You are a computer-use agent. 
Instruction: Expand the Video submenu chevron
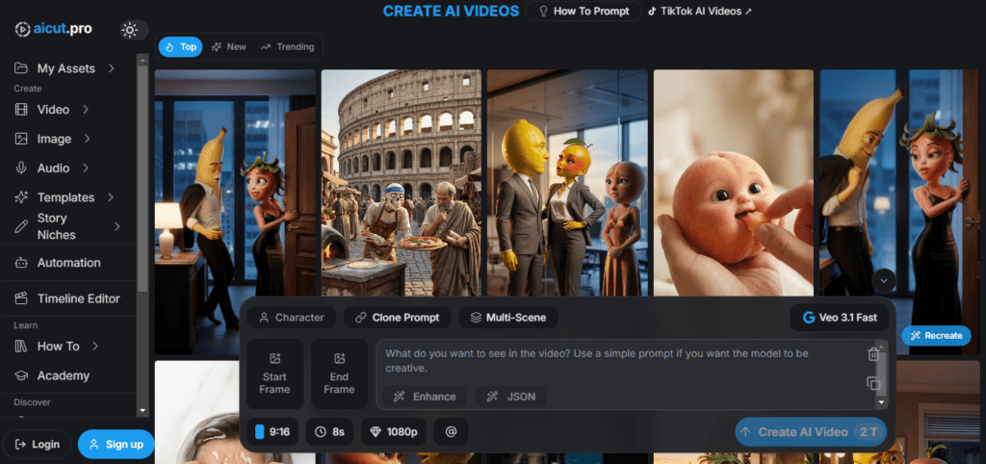point(86,110)
